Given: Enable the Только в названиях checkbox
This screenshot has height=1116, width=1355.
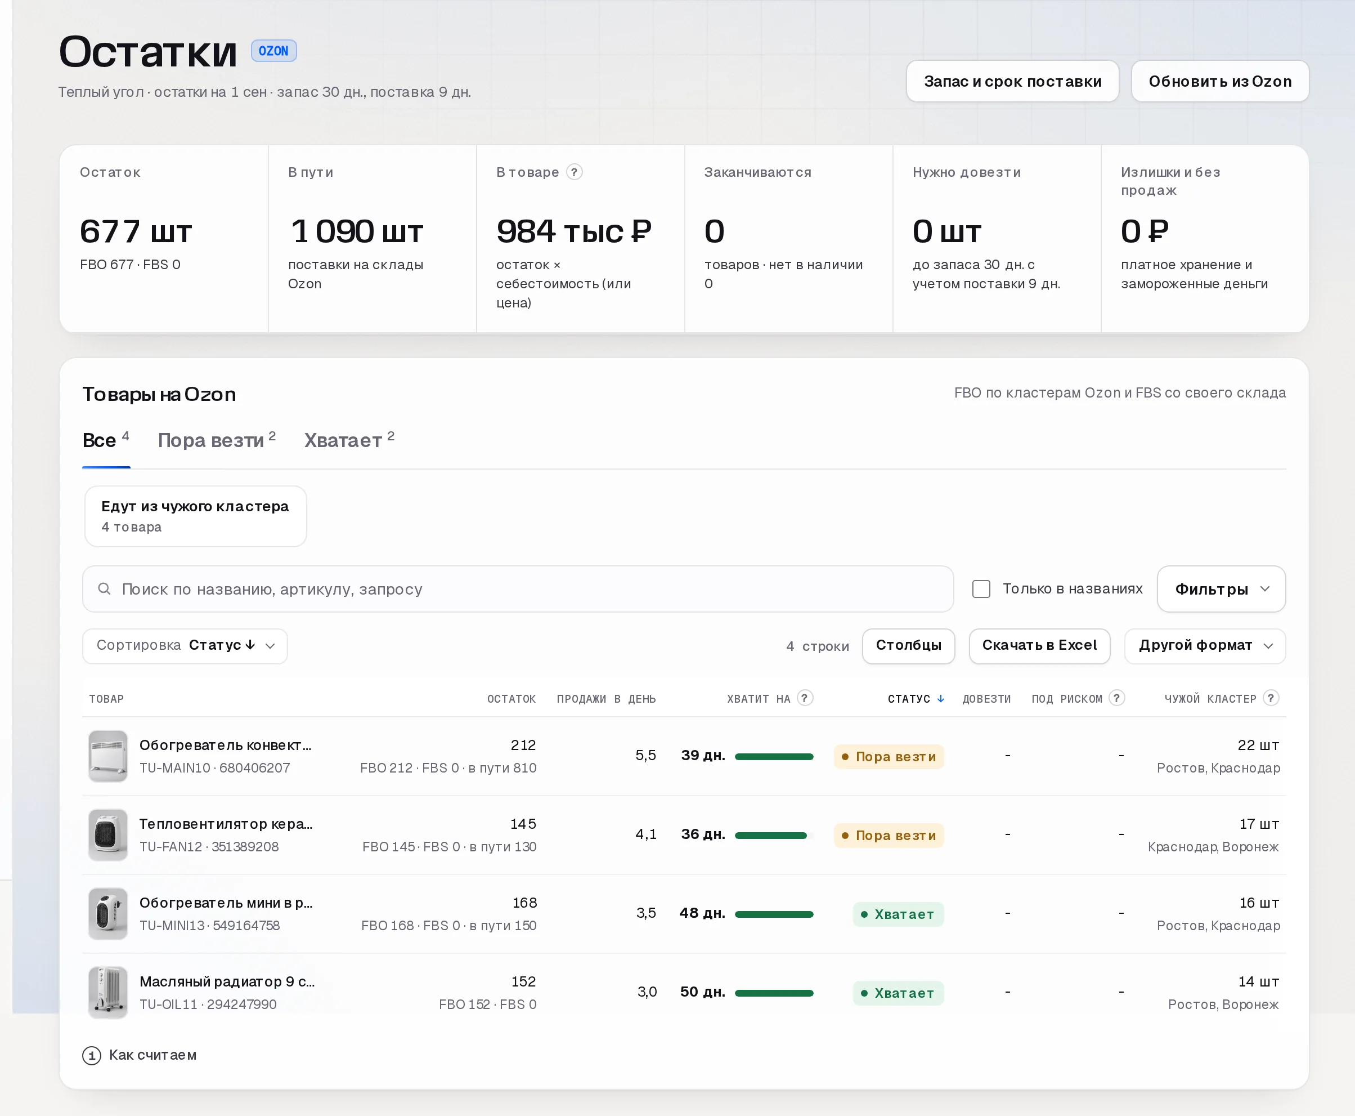Looking at the screenshot, I should tap(981, 589).
